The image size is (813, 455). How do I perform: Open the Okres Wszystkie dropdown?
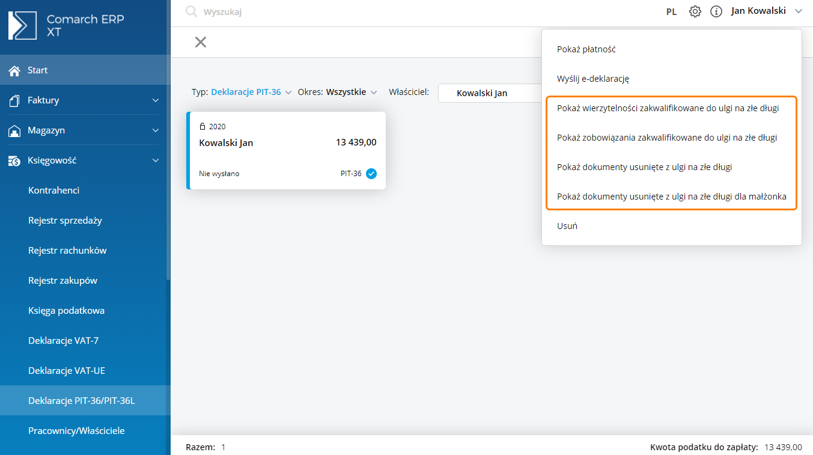coord(351,93)
